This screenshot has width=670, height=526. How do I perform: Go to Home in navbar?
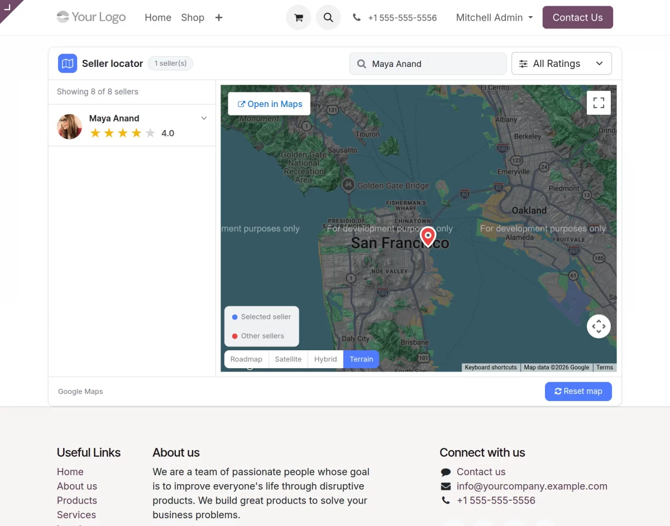(158, 18)
